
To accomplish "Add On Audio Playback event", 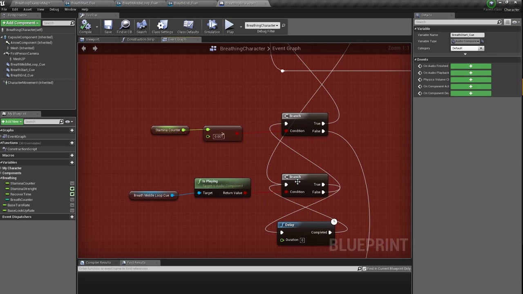I will pos(471,73).
